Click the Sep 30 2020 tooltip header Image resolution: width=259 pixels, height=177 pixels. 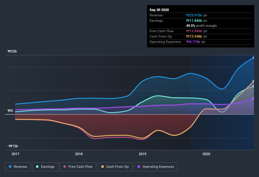tap(159, 10)
